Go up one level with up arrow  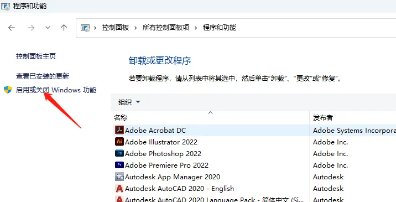coord(64,28)
